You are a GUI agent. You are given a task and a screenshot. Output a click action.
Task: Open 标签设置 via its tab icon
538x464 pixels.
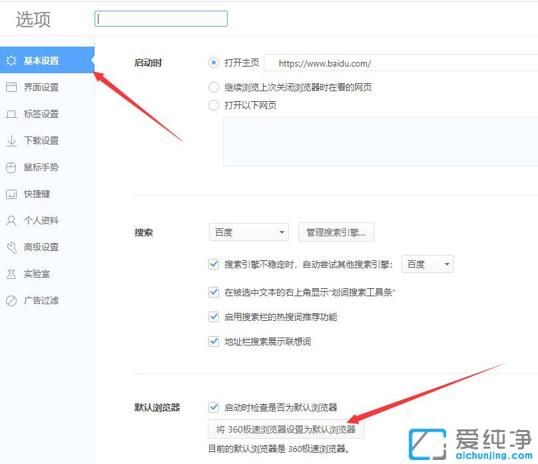[12, 114]
